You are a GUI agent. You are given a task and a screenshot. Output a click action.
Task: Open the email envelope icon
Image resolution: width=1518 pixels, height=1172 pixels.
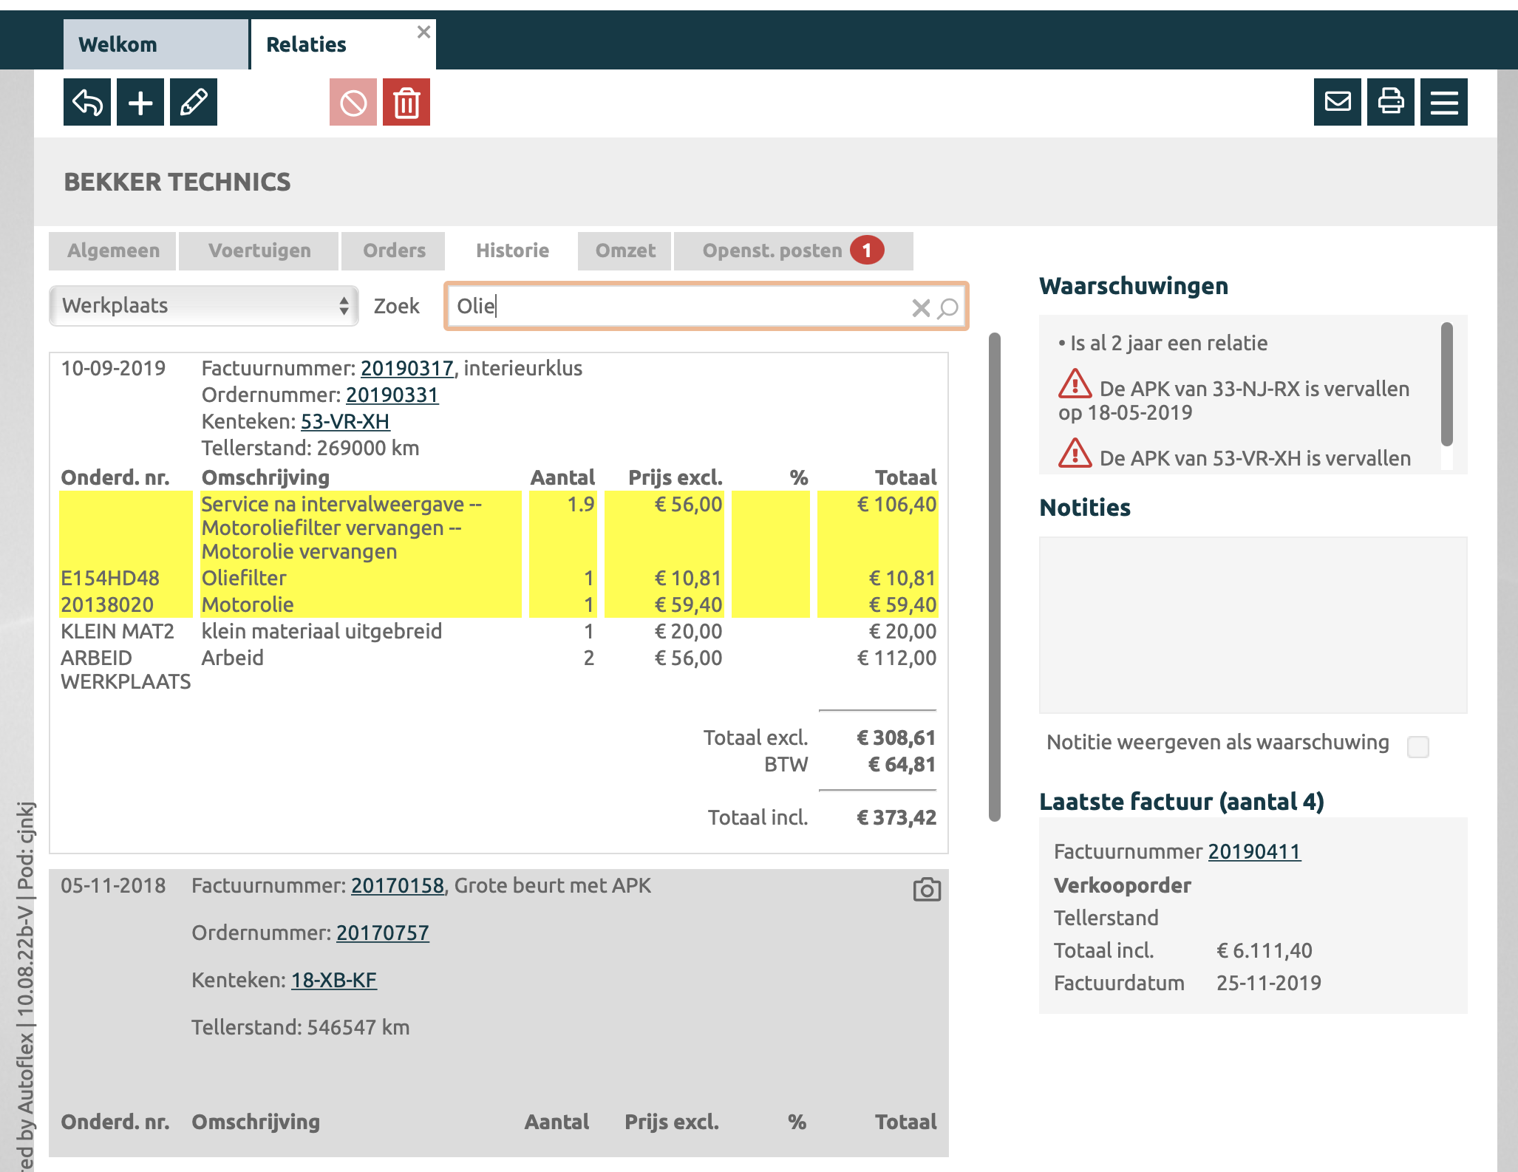(1338, 102)
